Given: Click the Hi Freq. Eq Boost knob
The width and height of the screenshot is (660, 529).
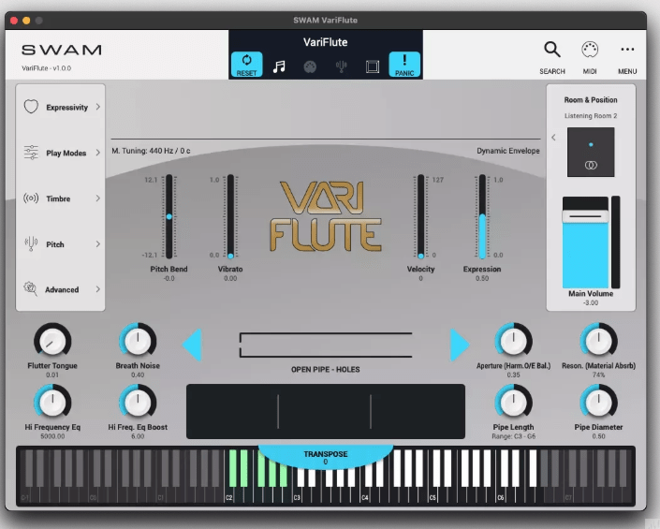Looking at the screenshot, I should pos(138,403).
